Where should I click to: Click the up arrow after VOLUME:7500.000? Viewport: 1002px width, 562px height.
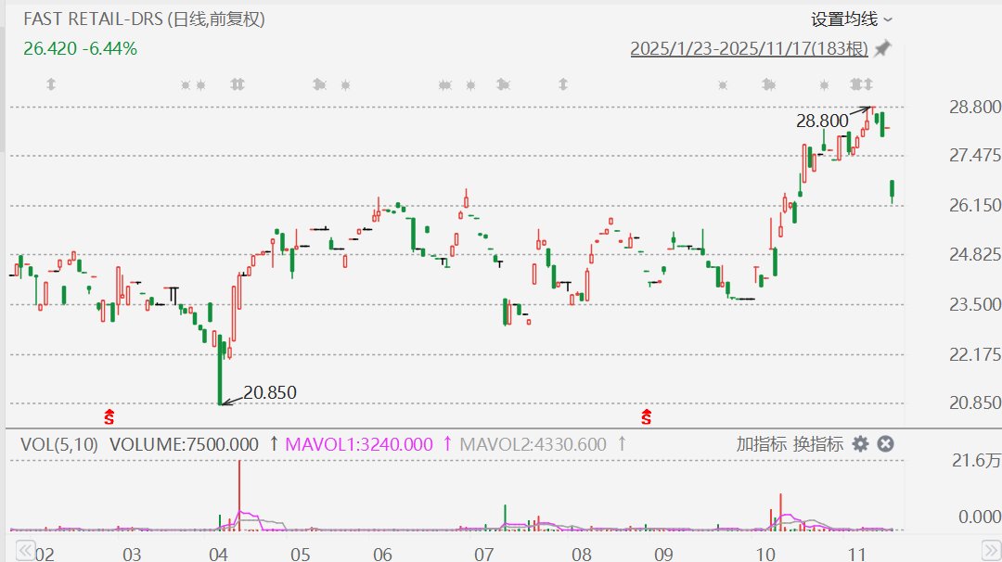tap(274, 443)
